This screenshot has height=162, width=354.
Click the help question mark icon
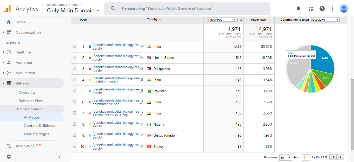[322, 9]
